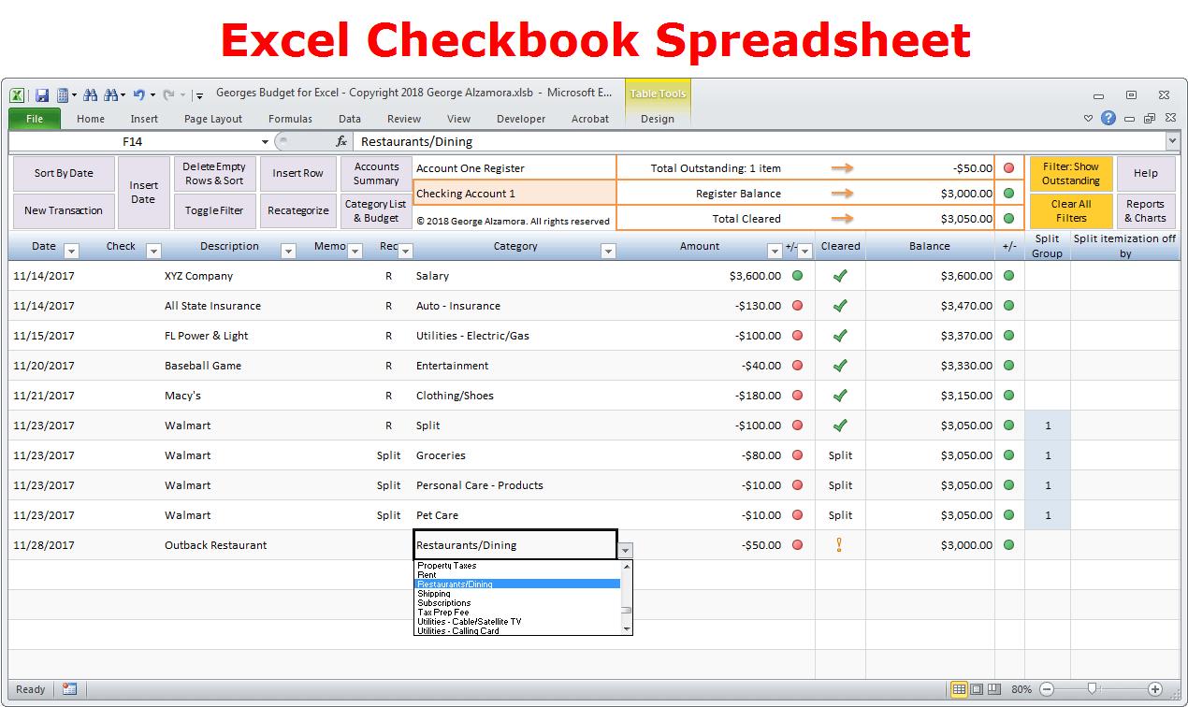Click the Save icon in quick access toolbar
The width and height of the screenshot is (1188, 707).
coord(42,94)
